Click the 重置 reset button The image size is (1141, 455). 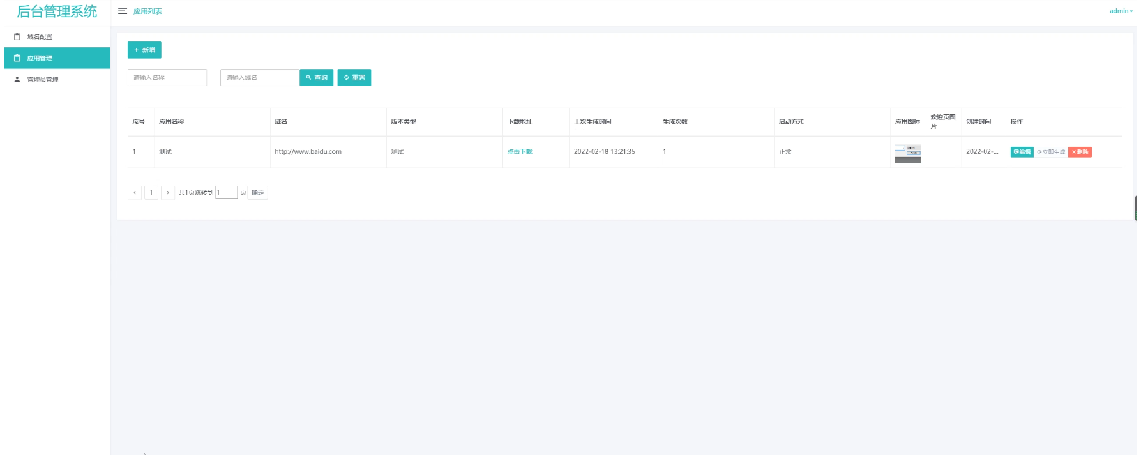354,78
